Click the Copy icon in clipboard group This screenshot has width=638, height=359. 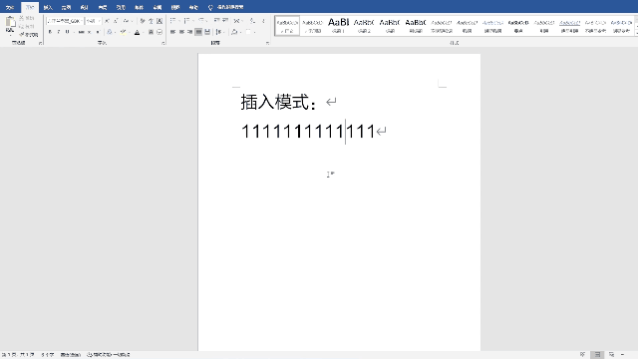[21, 27]
